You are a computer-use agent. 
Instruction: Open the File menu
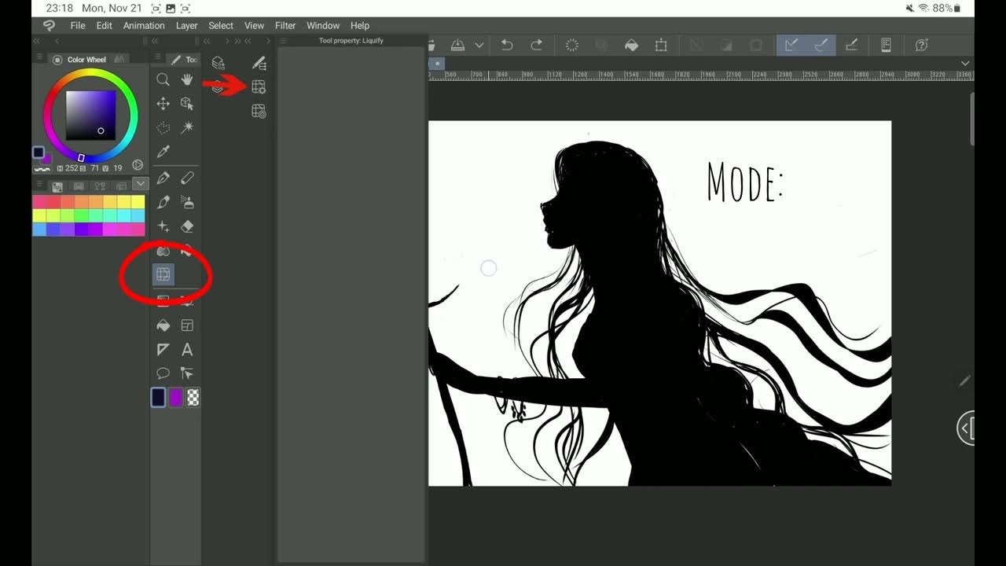point(78,26)
